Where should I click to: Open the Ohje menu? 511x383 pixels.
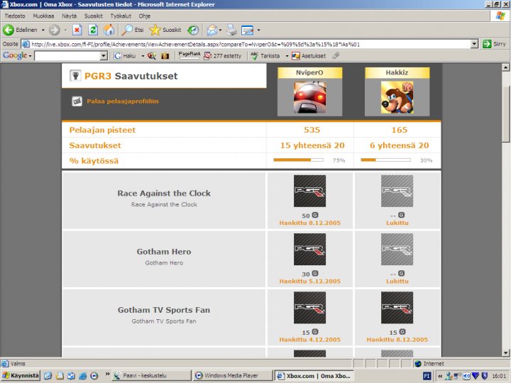click(x=144, y=16)
